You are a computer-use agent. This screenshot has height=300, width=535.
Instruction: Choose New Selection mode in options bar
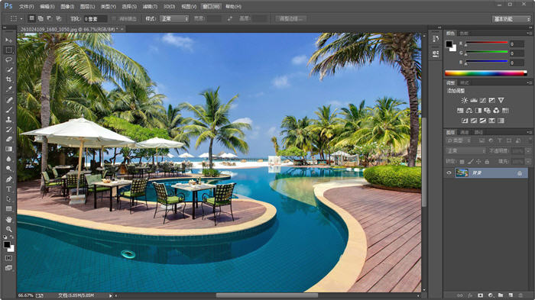[x=32, y=18]
